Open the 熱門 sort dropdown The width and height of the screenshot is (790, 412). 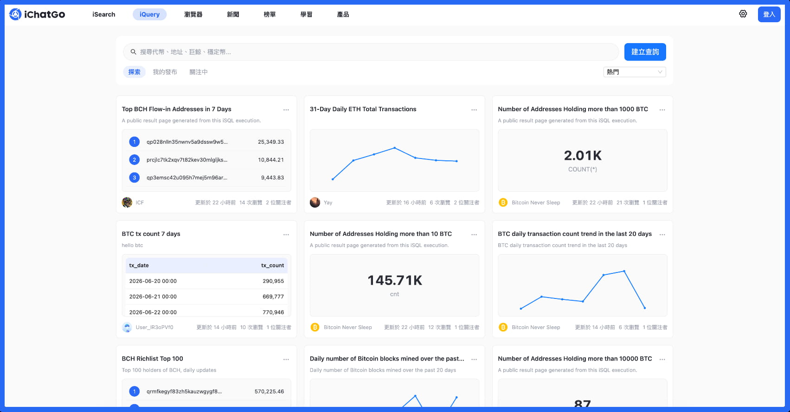click(x=635, y=72)
